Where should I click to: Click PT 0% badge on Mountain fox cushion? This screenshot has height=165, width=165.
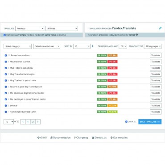tap(112, 62)
